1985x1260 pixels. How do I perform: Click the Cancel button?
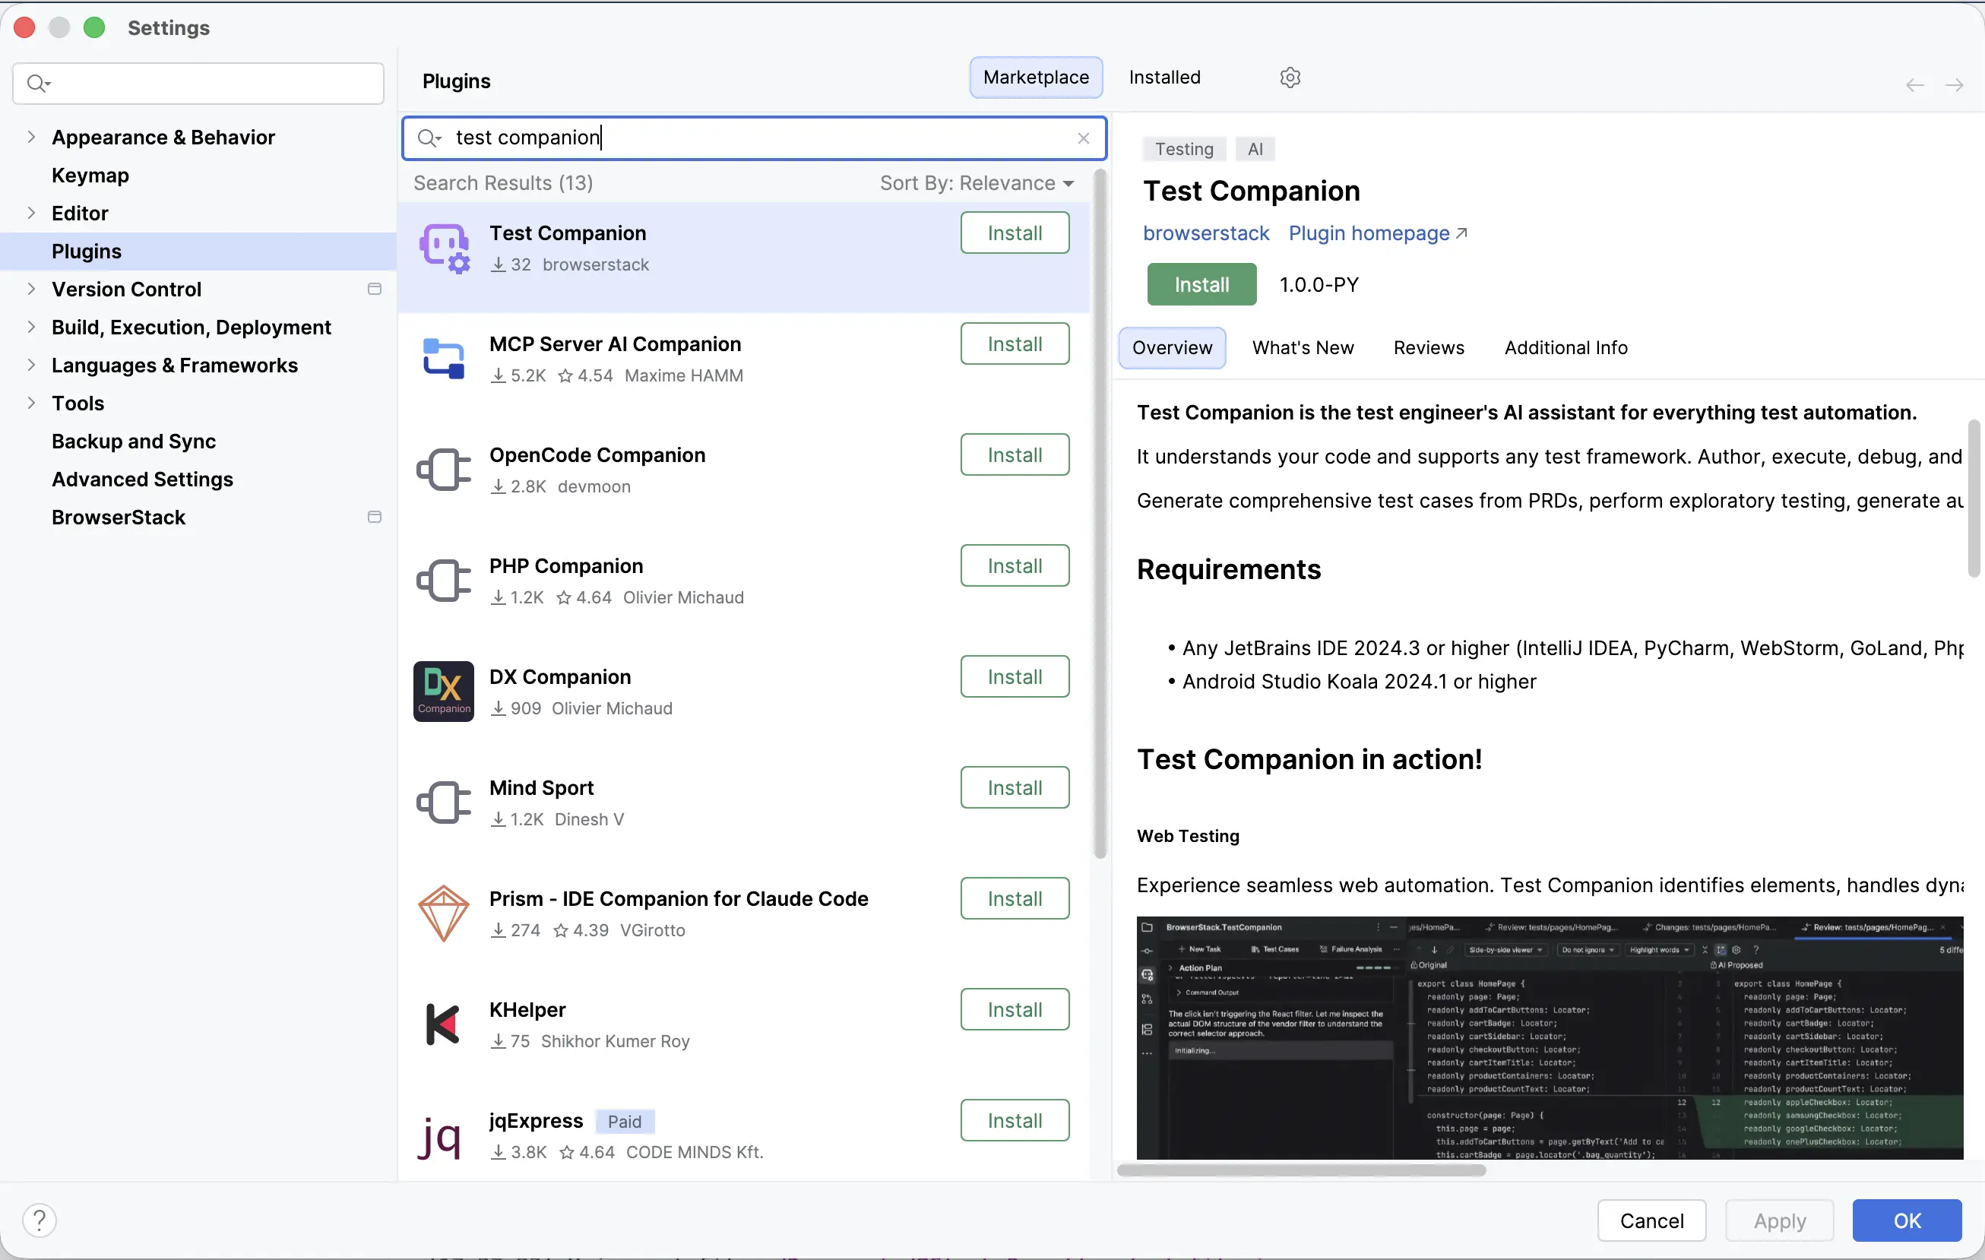click(x=1651, y=1220)
